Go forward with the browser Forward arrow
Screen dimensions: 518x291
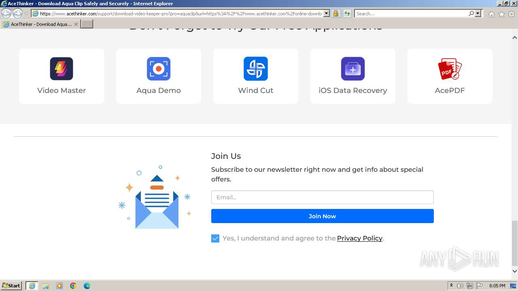coord(17,14)
